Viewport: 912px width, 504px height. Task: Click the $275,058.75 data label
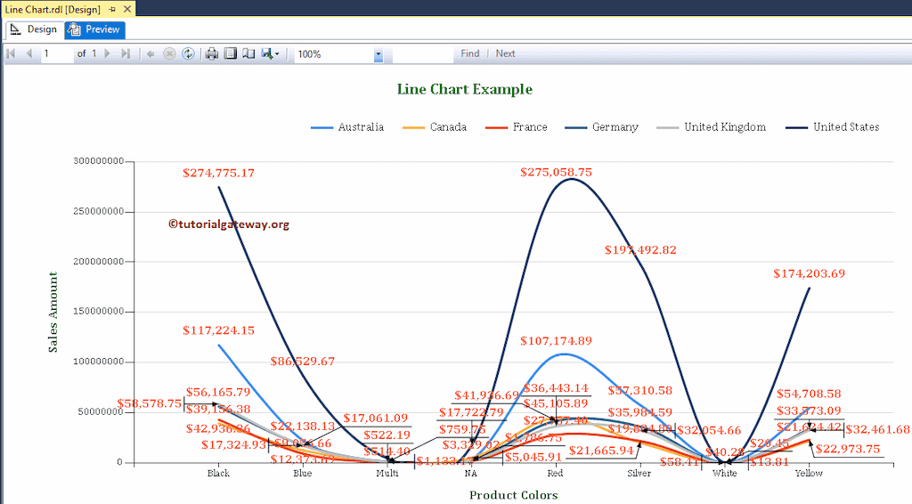(x=556, y=172)
